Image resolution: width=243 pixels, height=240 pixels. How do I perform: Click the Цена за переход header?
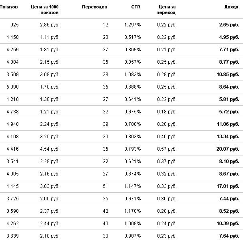tap(166, 10)
